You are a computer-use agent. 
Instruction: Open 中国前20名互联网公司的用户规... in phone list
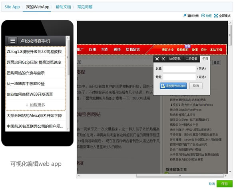[x=35, y=126]
